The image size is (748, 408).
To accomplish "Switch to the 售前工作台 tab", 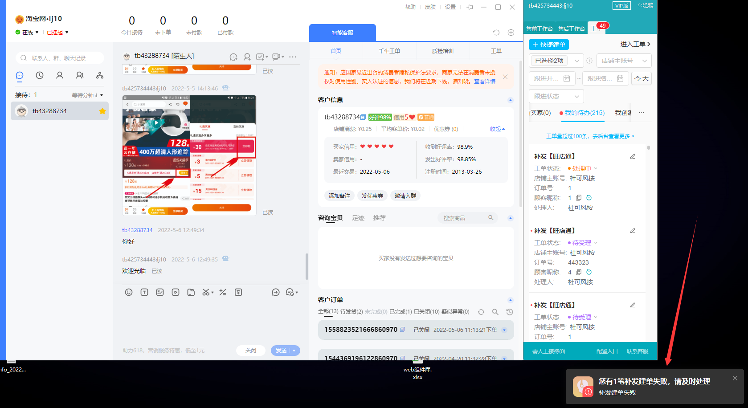I will point(540,29).
